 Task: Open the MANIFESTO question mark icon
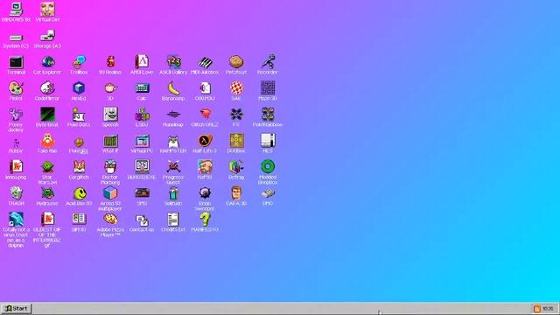pos(205,220)
